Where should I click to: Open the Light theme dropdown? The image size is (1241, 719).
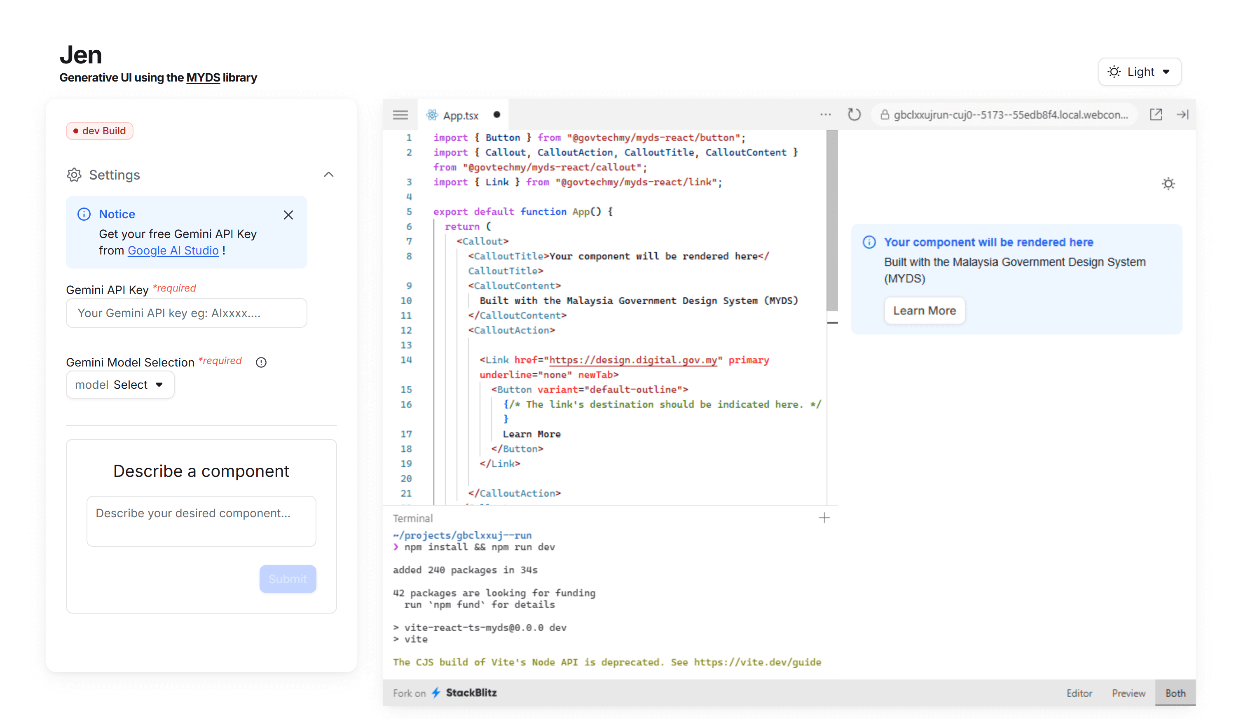(1139, 72)
